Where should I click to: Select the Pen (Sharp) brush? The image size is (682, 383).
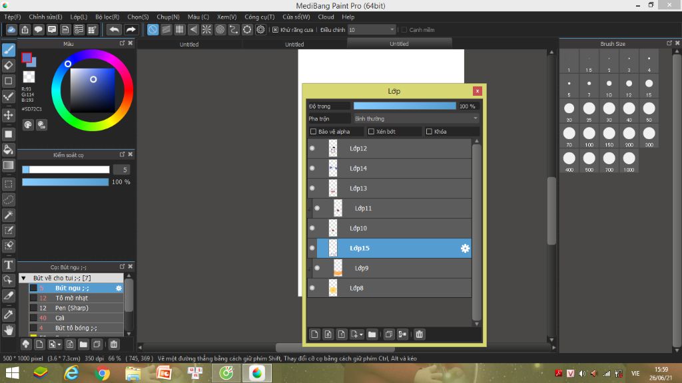point(71,308)
